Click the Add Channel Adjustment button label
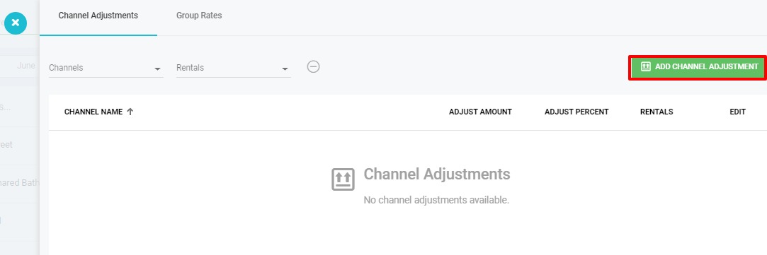767x255 pixels. (707, 66)
